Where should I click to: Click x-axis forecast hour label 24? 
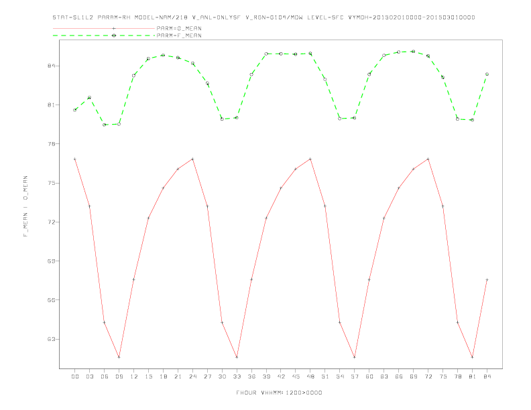tap(192, 377)
